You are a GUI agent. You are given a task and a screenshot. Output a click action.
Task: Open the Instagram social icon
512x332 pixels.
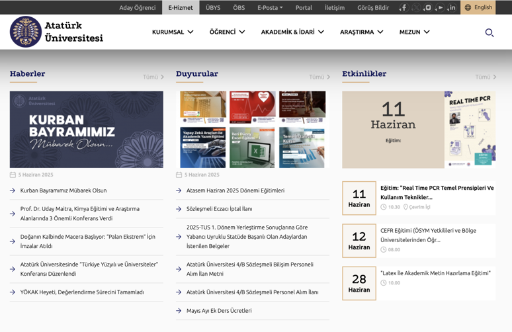428,7
